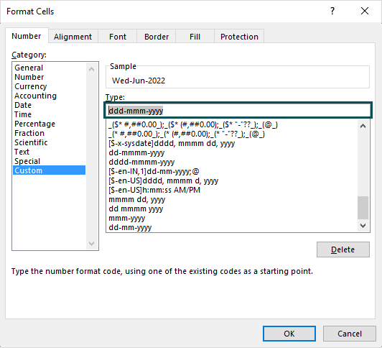Select the [$-en-IN,1]dd-mm-yyyy;@ format

pos(232,171)
